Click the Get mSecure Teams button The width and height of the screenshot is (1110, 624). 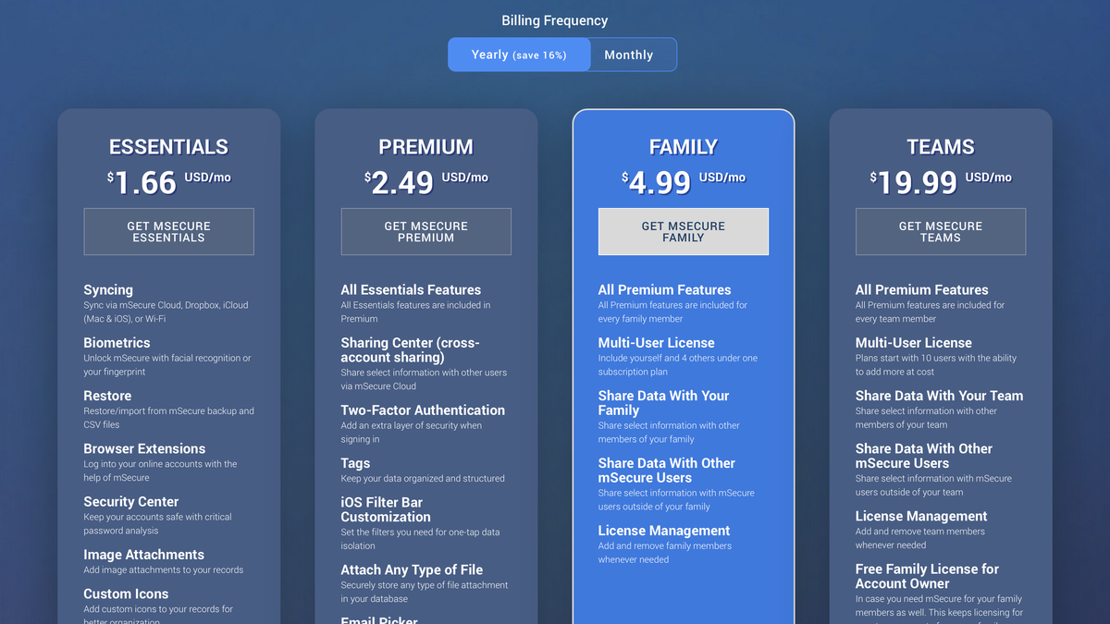tap(940, 231)
